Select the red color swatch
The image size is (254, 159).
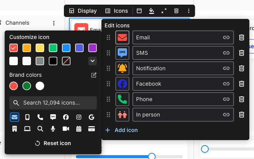point(14,48)
